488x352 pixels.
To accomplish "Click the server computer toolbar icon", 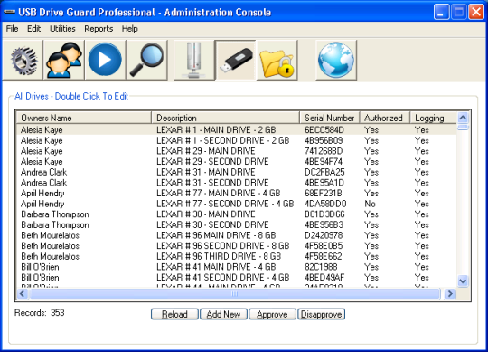I will point(194,60).
